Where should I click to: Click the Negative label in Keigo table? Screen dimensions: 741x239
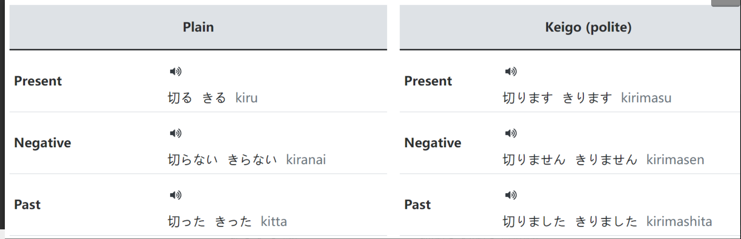pyautogui.click(x=433, y=143)
